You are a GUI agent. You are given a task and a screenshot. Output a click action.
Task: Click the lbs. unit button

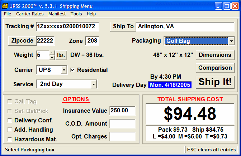pyautogui.click(x=61, y=55)
